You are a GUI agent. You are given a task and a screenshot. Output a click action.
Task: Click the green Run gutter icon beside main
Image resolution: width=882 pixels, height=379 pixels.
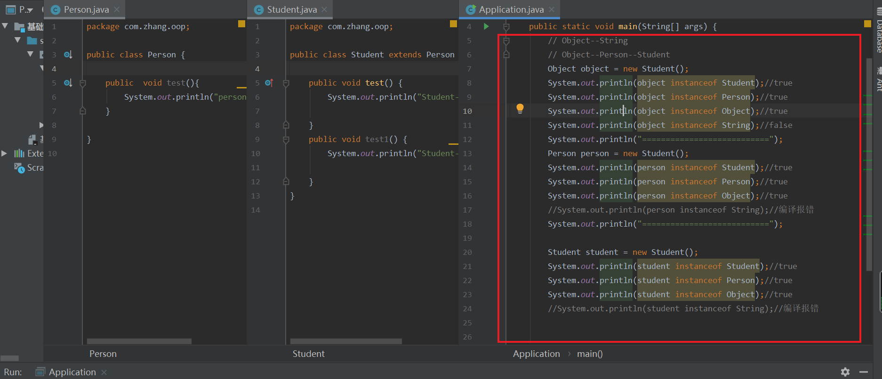[486, 26]
